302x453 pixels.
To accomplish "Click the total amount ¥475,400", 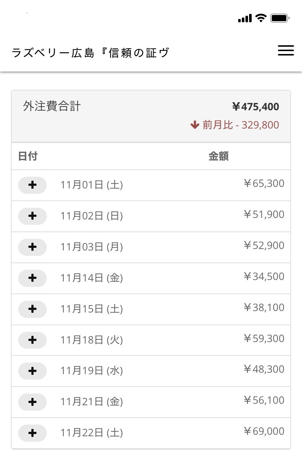I will (x=255, y=107).
